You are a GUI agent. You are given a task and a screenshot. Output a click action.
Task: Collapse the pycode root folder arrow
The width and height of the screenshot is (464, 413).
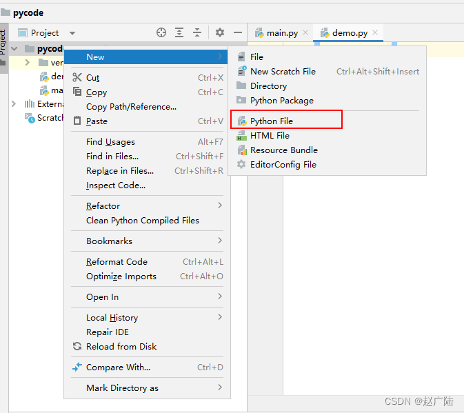[x=14, y=48]
